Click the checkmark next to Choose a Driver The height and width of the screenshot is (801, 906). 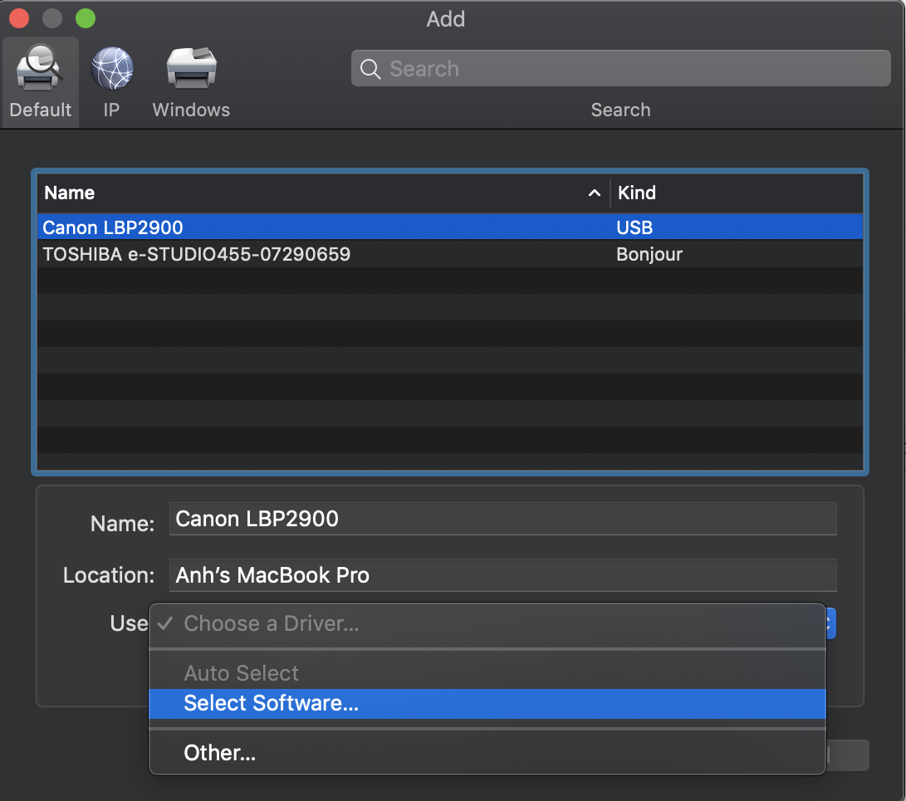pos(164,623)
